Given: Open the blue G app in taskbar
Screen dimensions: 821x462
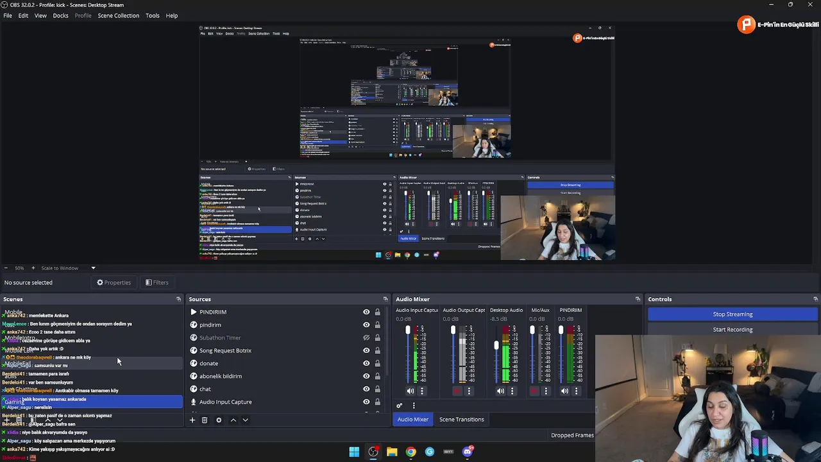Looking at the screenshot, I should [430, 452].
